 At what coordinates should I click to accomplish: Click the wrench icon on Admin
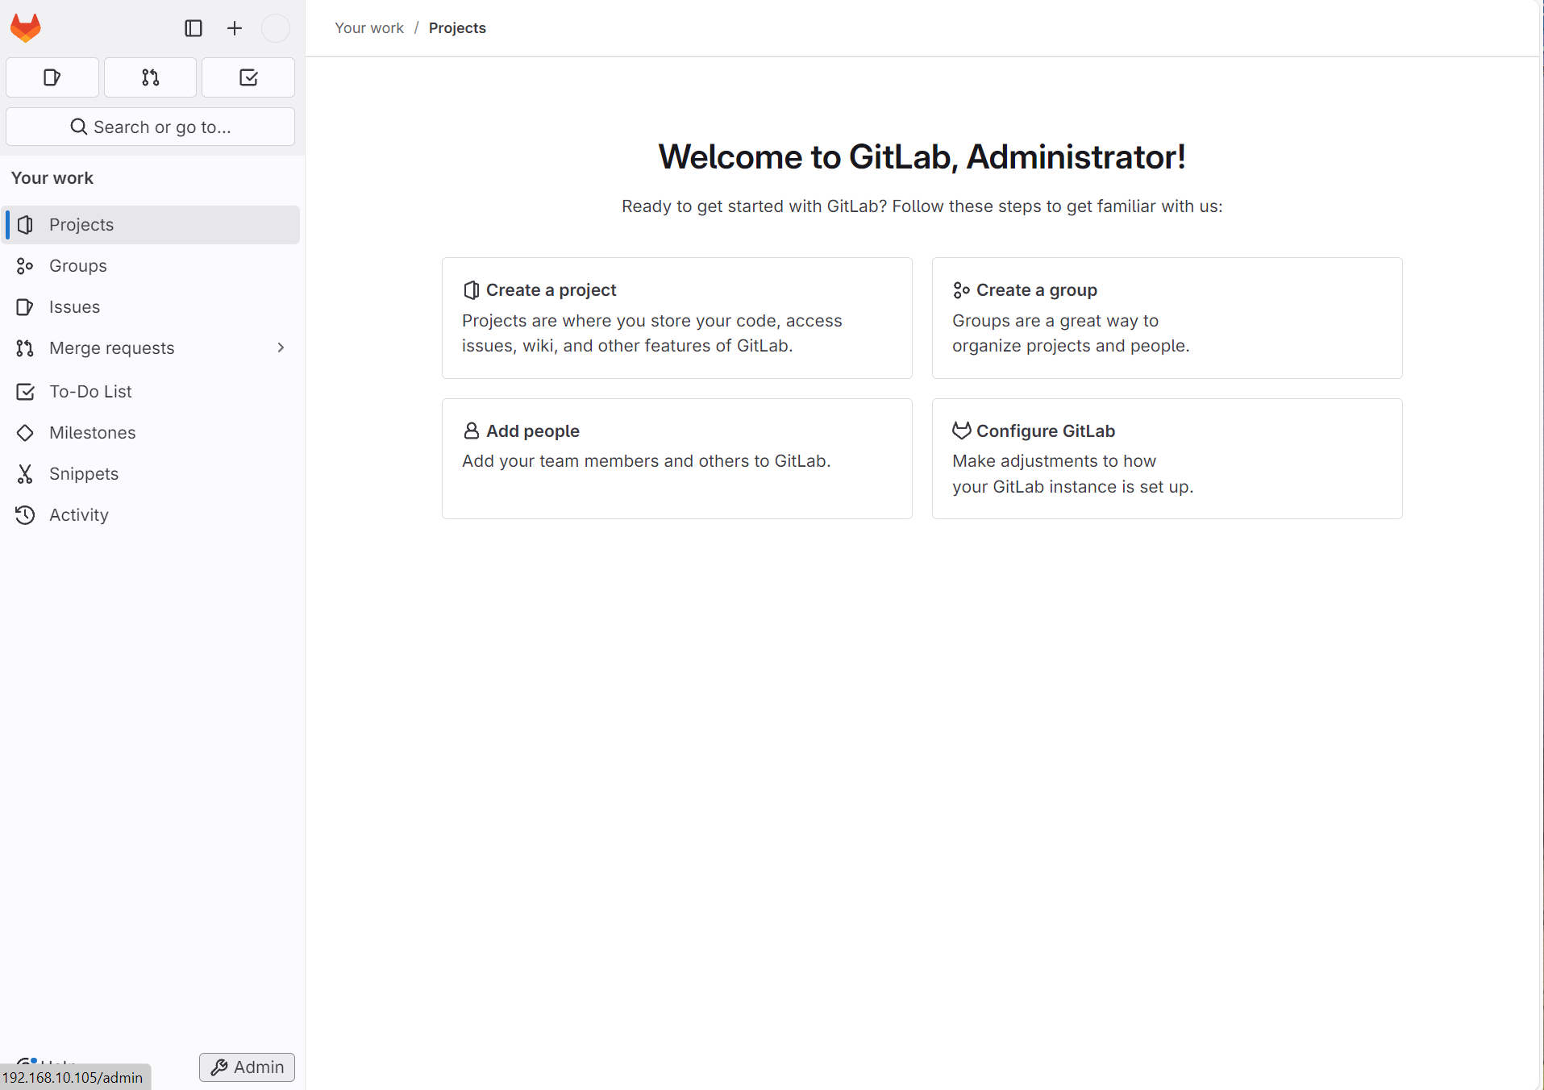[x=218, y=1067]
